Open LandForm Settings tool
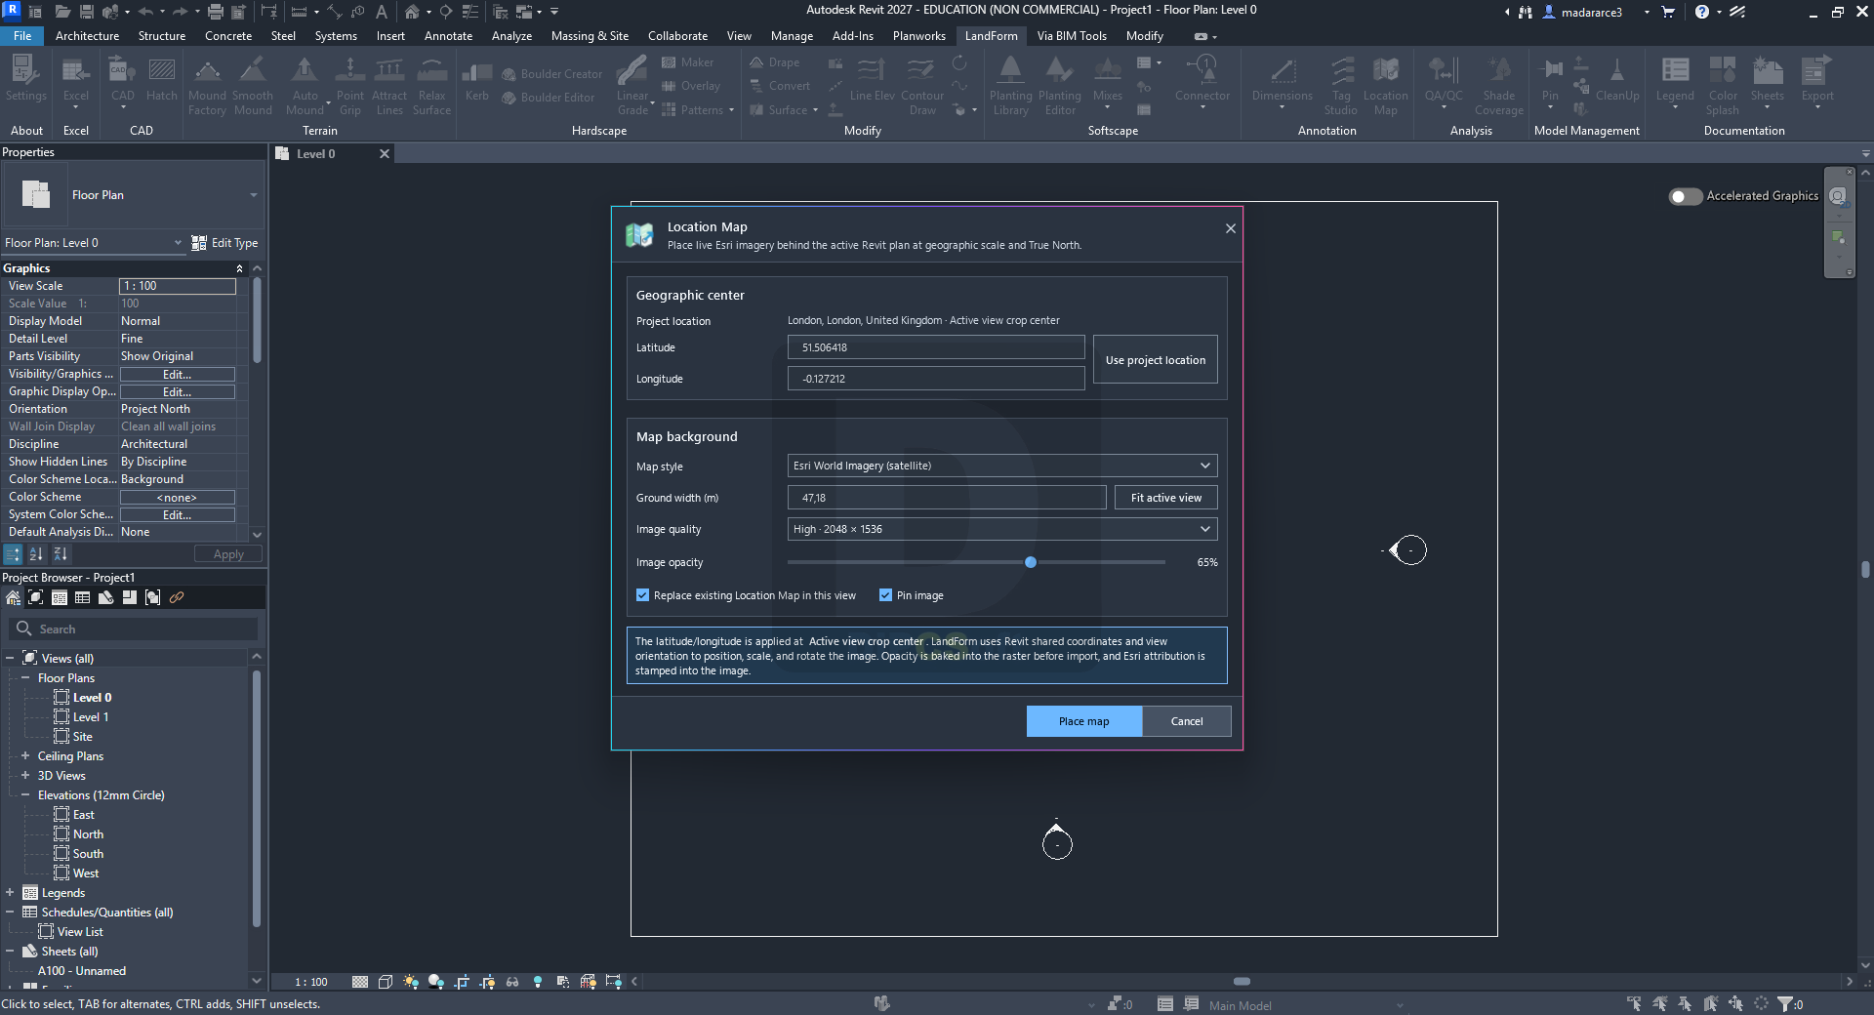 pyautogui.click(x=25, y=79)
